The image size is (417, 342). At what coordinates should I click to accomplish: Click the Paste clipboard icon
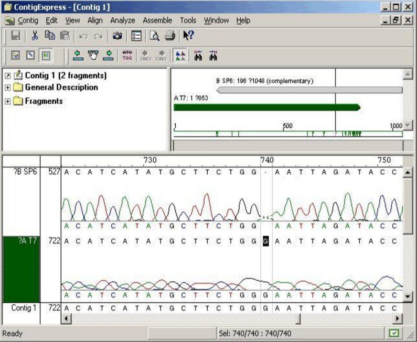65,36
